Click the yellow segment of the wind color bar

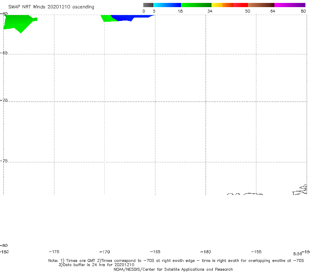click(217, 5)
